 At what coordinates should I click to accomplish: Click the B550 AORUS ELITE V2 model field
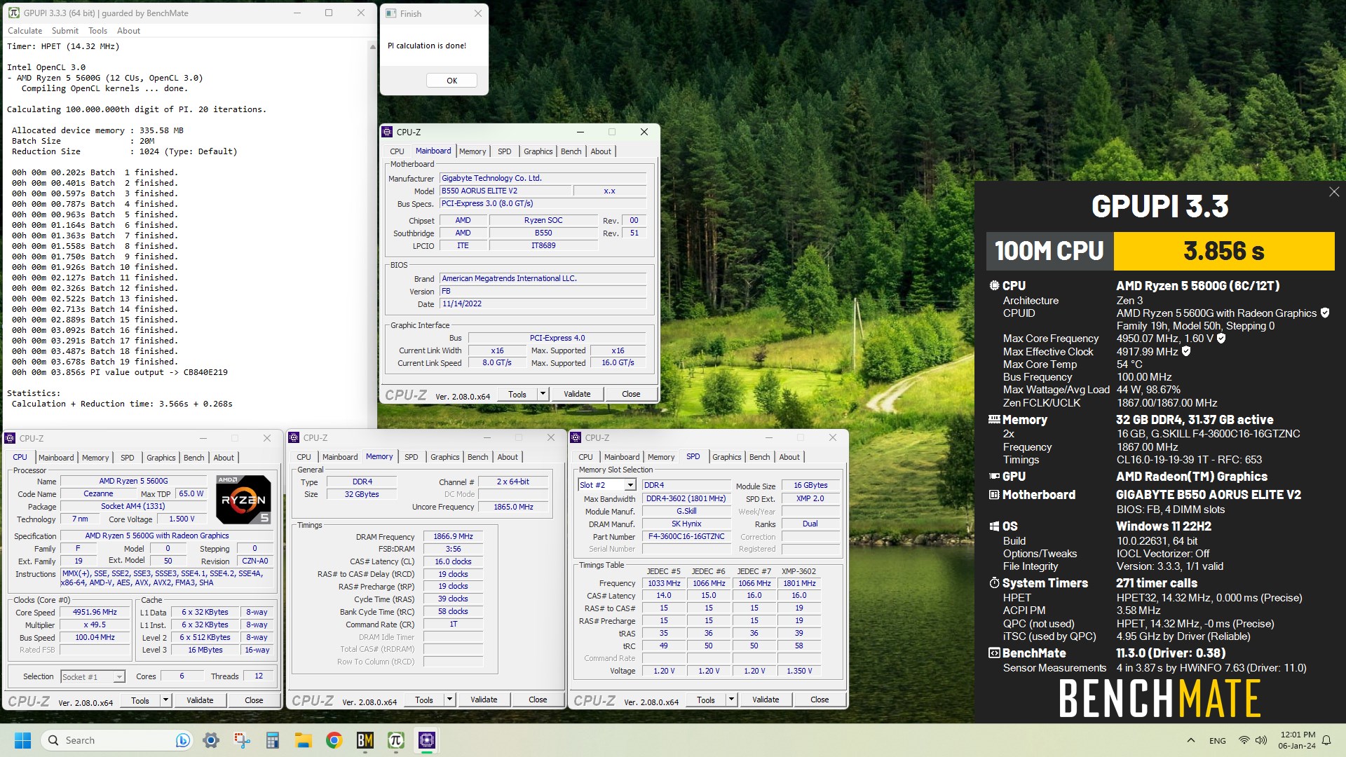coord(505,191)
